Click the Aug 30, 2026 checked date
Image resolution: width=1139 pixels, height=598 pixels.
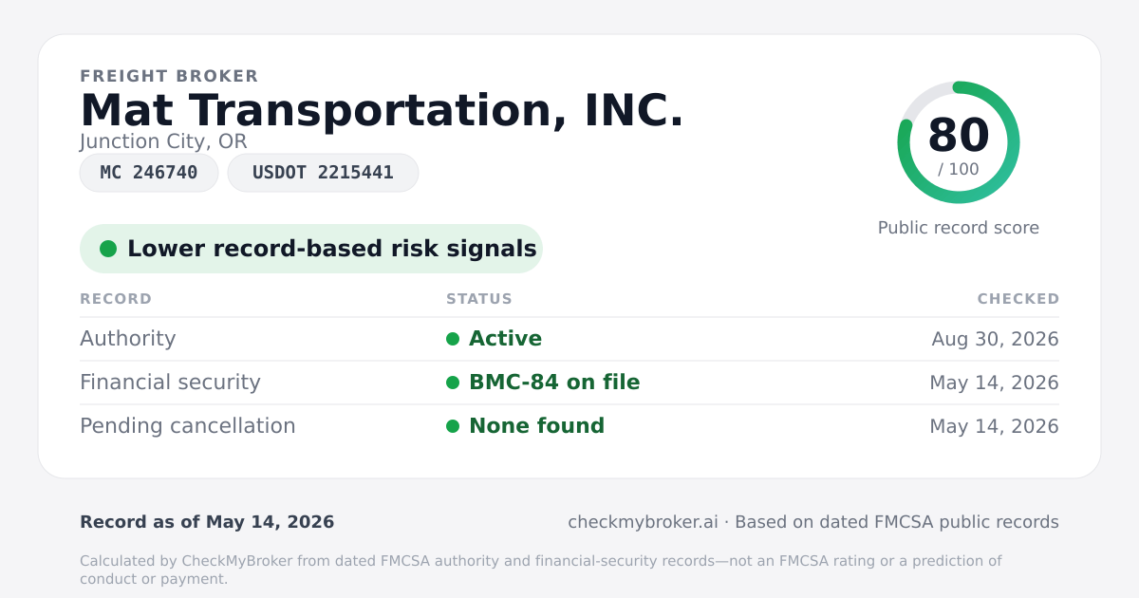tap(995, 339)
